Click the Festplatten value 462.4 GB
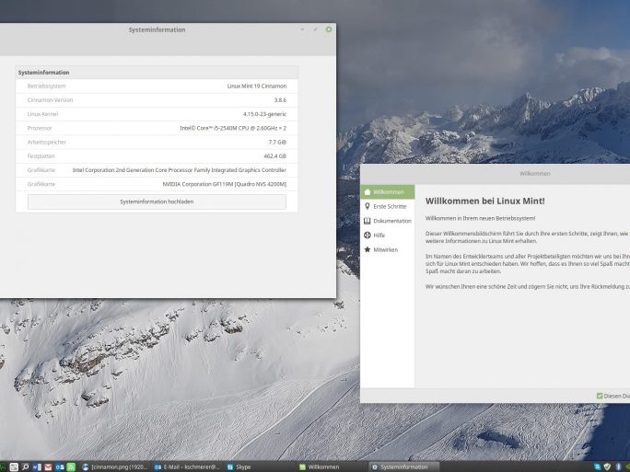Image resolution: width=630 pixels, height=472 pixels. pyautogui.click(x=274, y=156)
